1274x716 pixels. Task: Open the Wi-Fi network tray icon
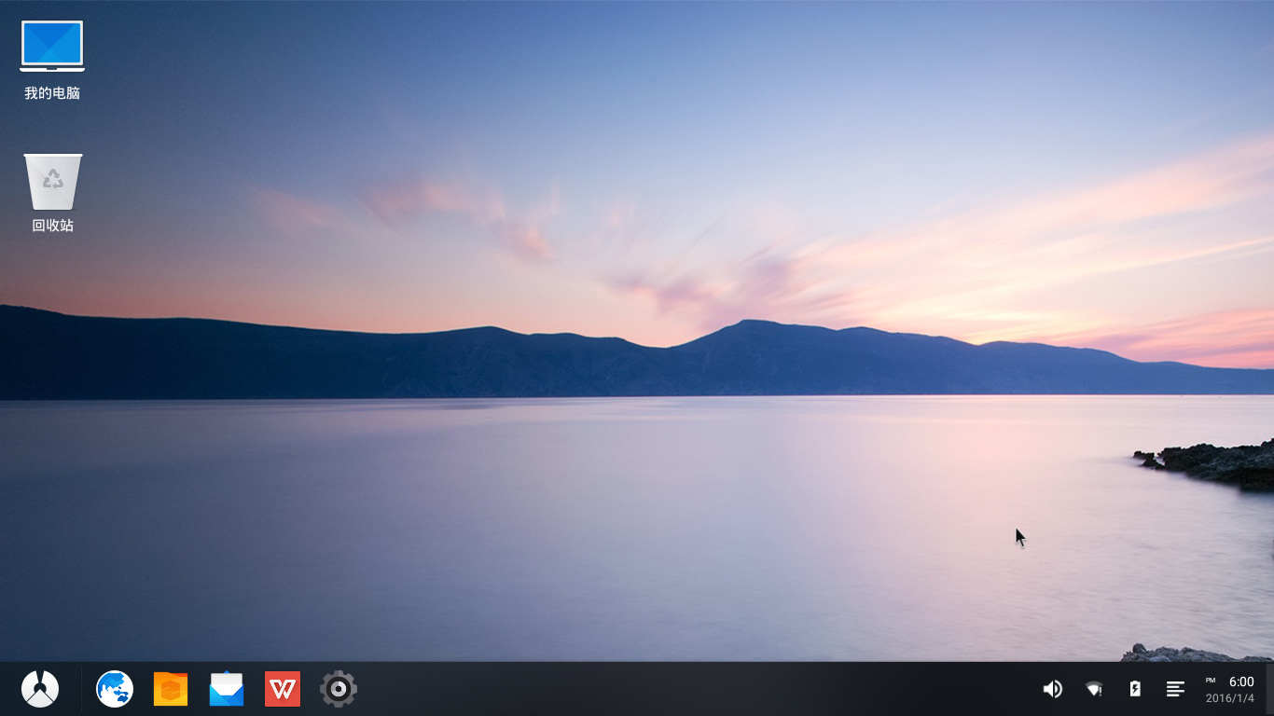(x=1094, y=689)
